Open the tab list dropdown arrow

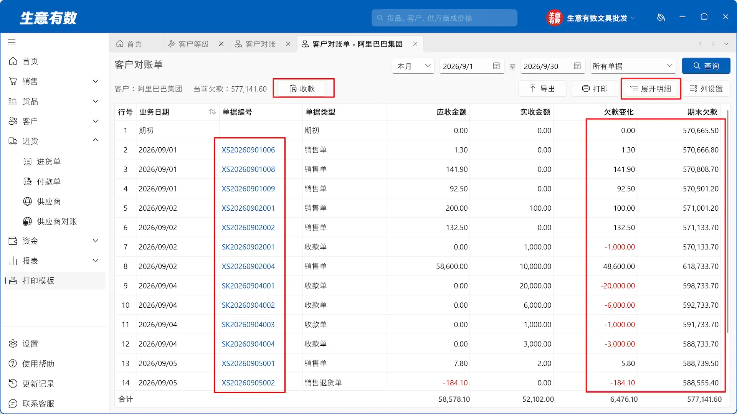pos(726,44)
